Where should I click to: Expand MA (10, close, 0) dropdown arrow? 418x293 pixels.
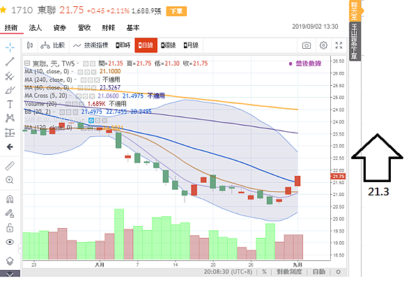click(x=72, y=72)
